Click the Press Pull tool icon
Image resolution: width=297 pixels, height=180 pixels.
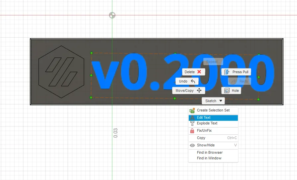(227, 72)
